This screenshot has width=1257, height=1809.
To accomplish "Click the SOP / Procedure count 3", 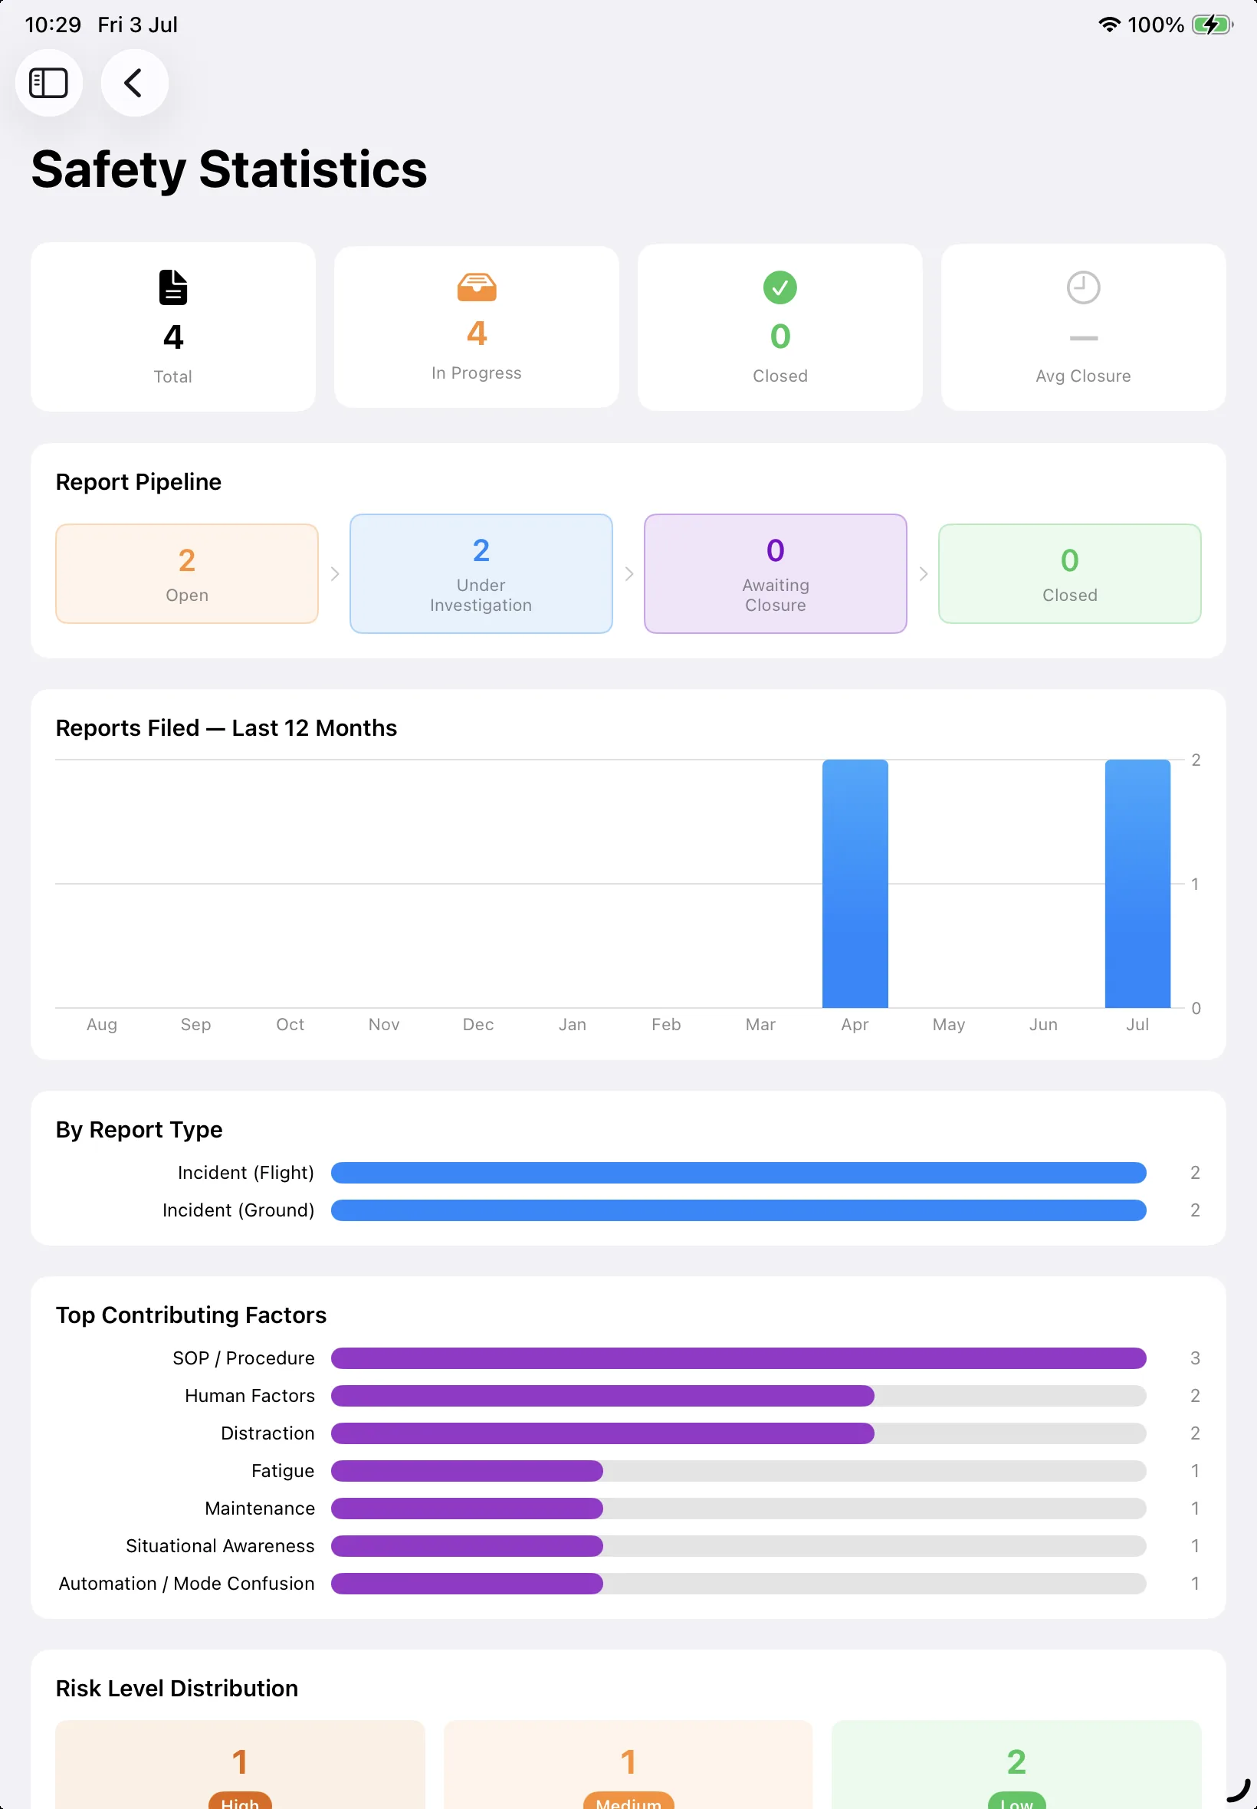I will coord(1195,1358).
